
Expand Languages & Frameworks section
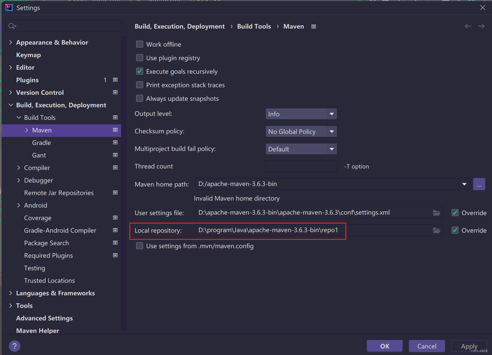11,293
